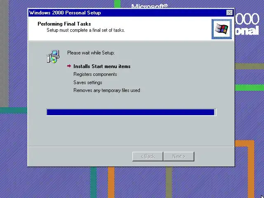Click the red arrow current-step indicator
Image resolution: width=264 pixels, height=198 pixels.
pyautogui.click(x=69, y=66)
